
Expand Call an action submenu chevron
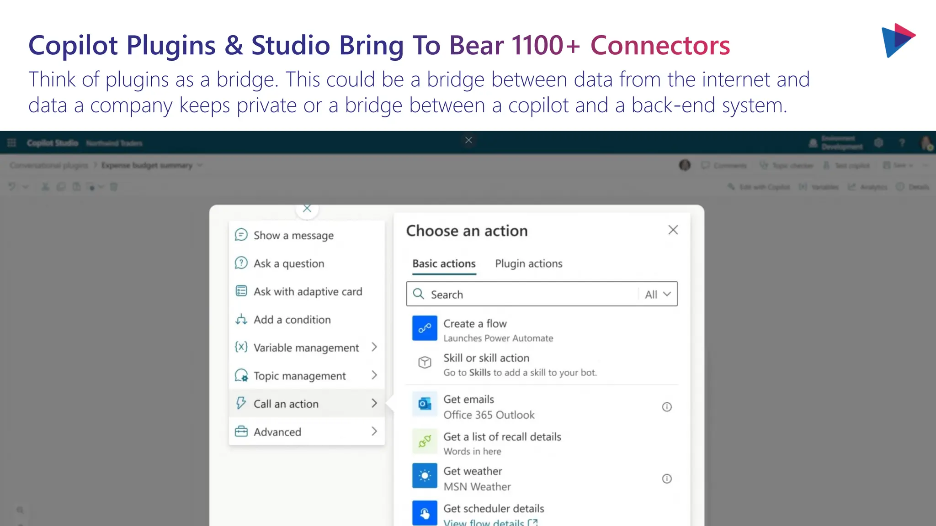click(374, 403)
